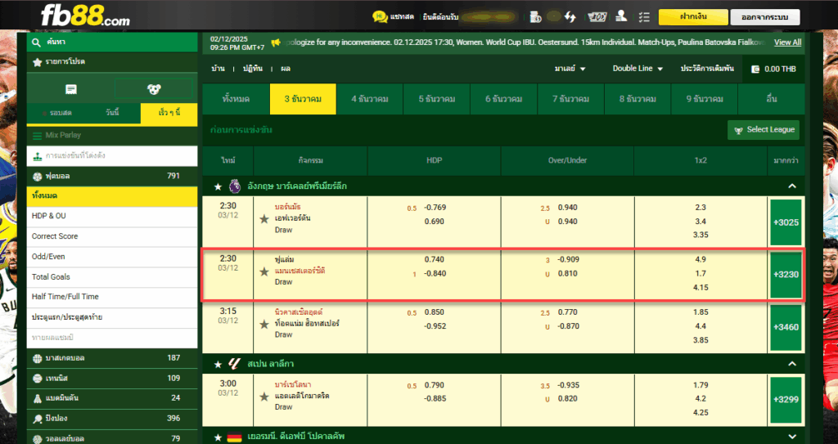Collapse the Premier League section chevron

point(792,186)
